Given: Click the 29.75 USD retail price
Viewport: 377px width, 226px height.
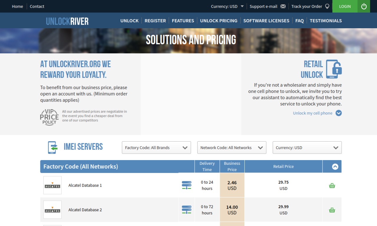Looking at the screenshot, I should (x=283, y=185).
